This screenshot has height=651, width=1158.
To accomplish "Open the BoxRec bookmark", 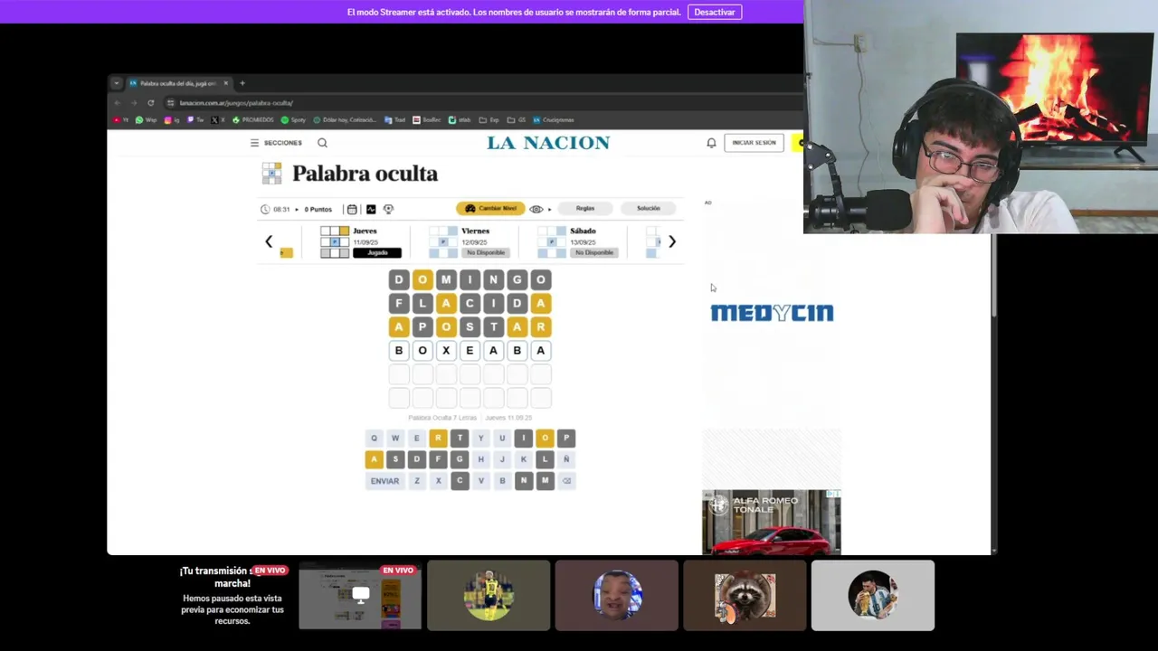I will [x=427, y=119].
